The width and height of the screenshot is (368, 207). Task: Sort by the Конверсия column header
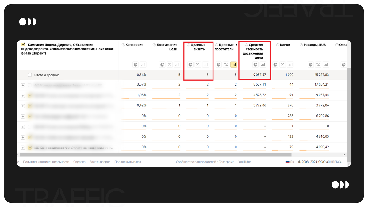click(x=134, y=45)
